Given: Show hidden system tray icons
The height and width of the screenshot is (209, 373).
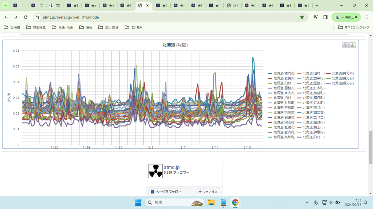Looking at the screenshot, I should pyautogui.click(x=307, y=202).
